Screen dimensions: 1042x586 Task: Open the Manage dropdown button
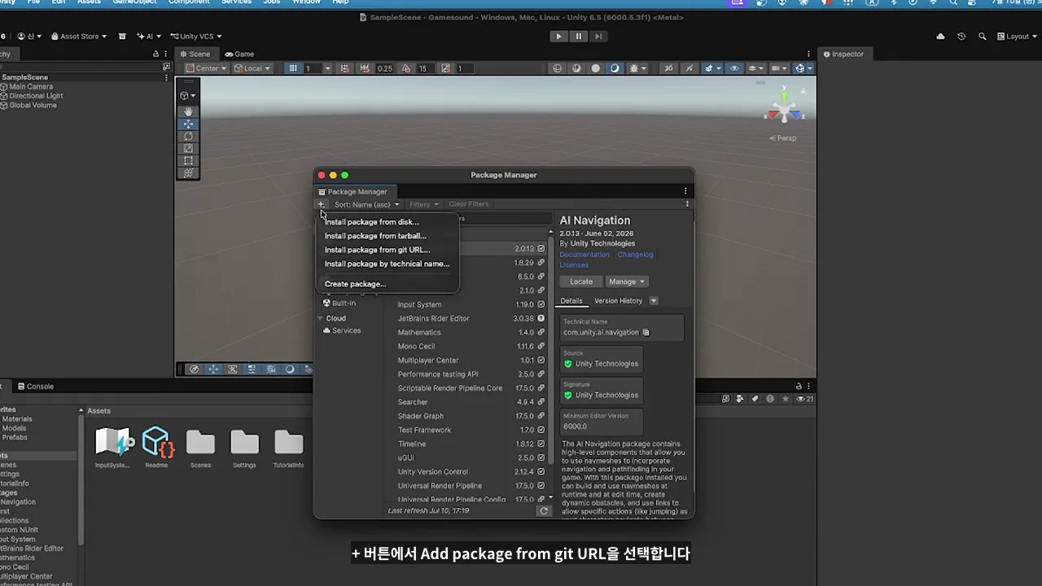click(627, 282)
